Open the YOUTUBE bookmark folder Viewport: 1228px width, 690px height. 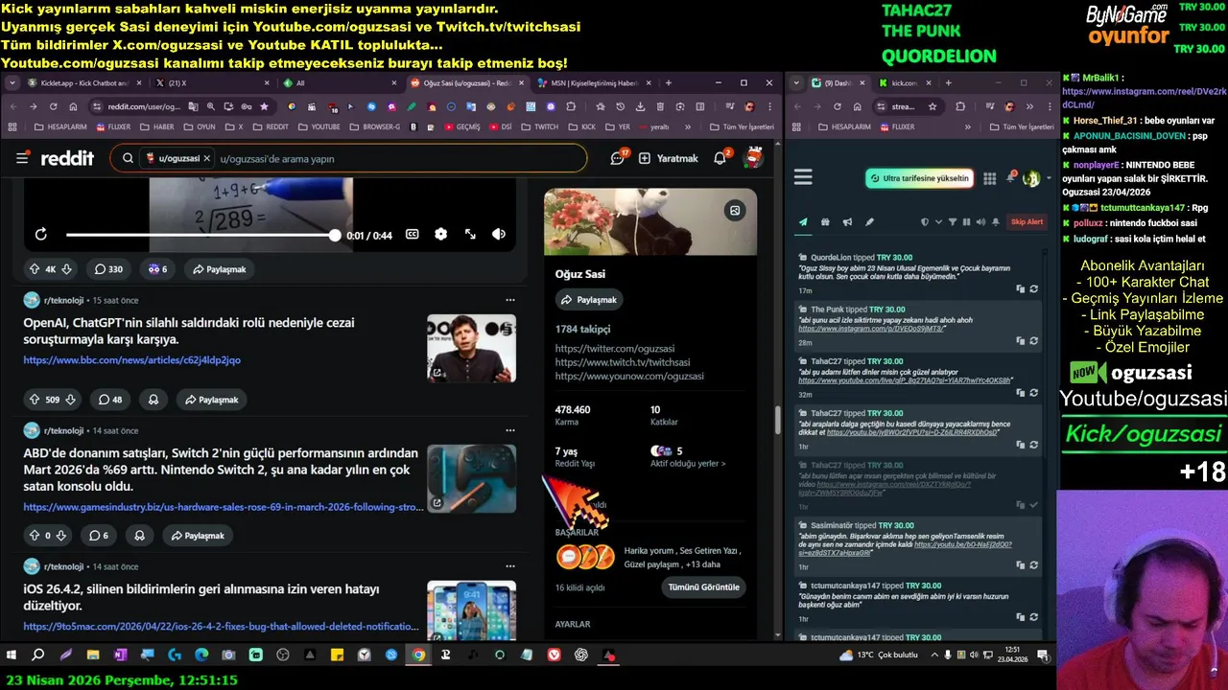tap(319, 126)
